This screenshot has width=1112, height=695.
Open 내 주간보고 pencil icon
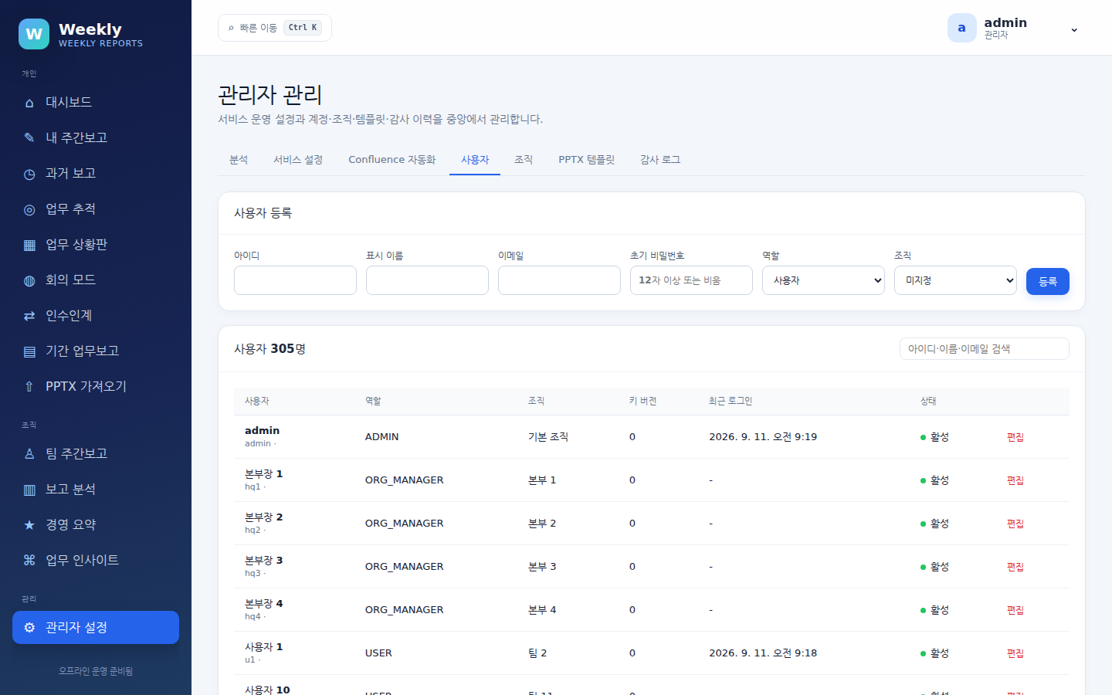[29, 138]
